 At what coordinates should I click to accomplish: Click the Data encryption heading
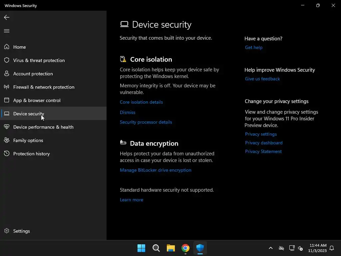click(x=154, y=143)
